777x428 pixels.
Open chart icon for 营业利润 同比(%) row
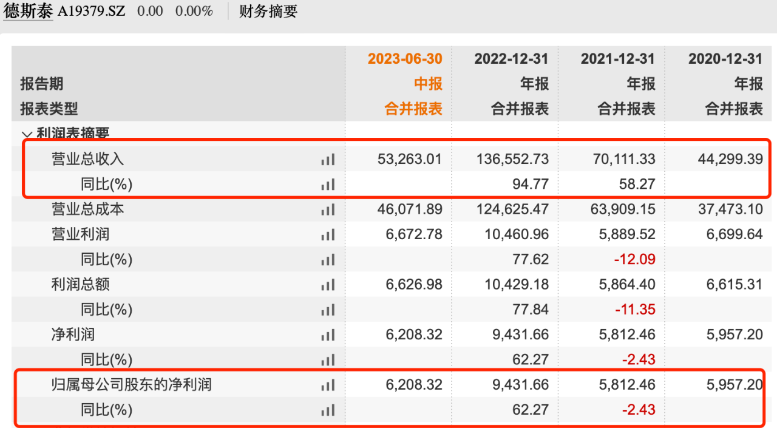coord(328,260)
